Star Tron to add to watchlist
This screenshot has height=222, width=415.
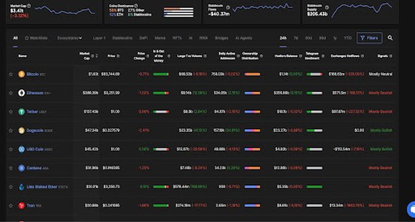click(x=11, y=205)
